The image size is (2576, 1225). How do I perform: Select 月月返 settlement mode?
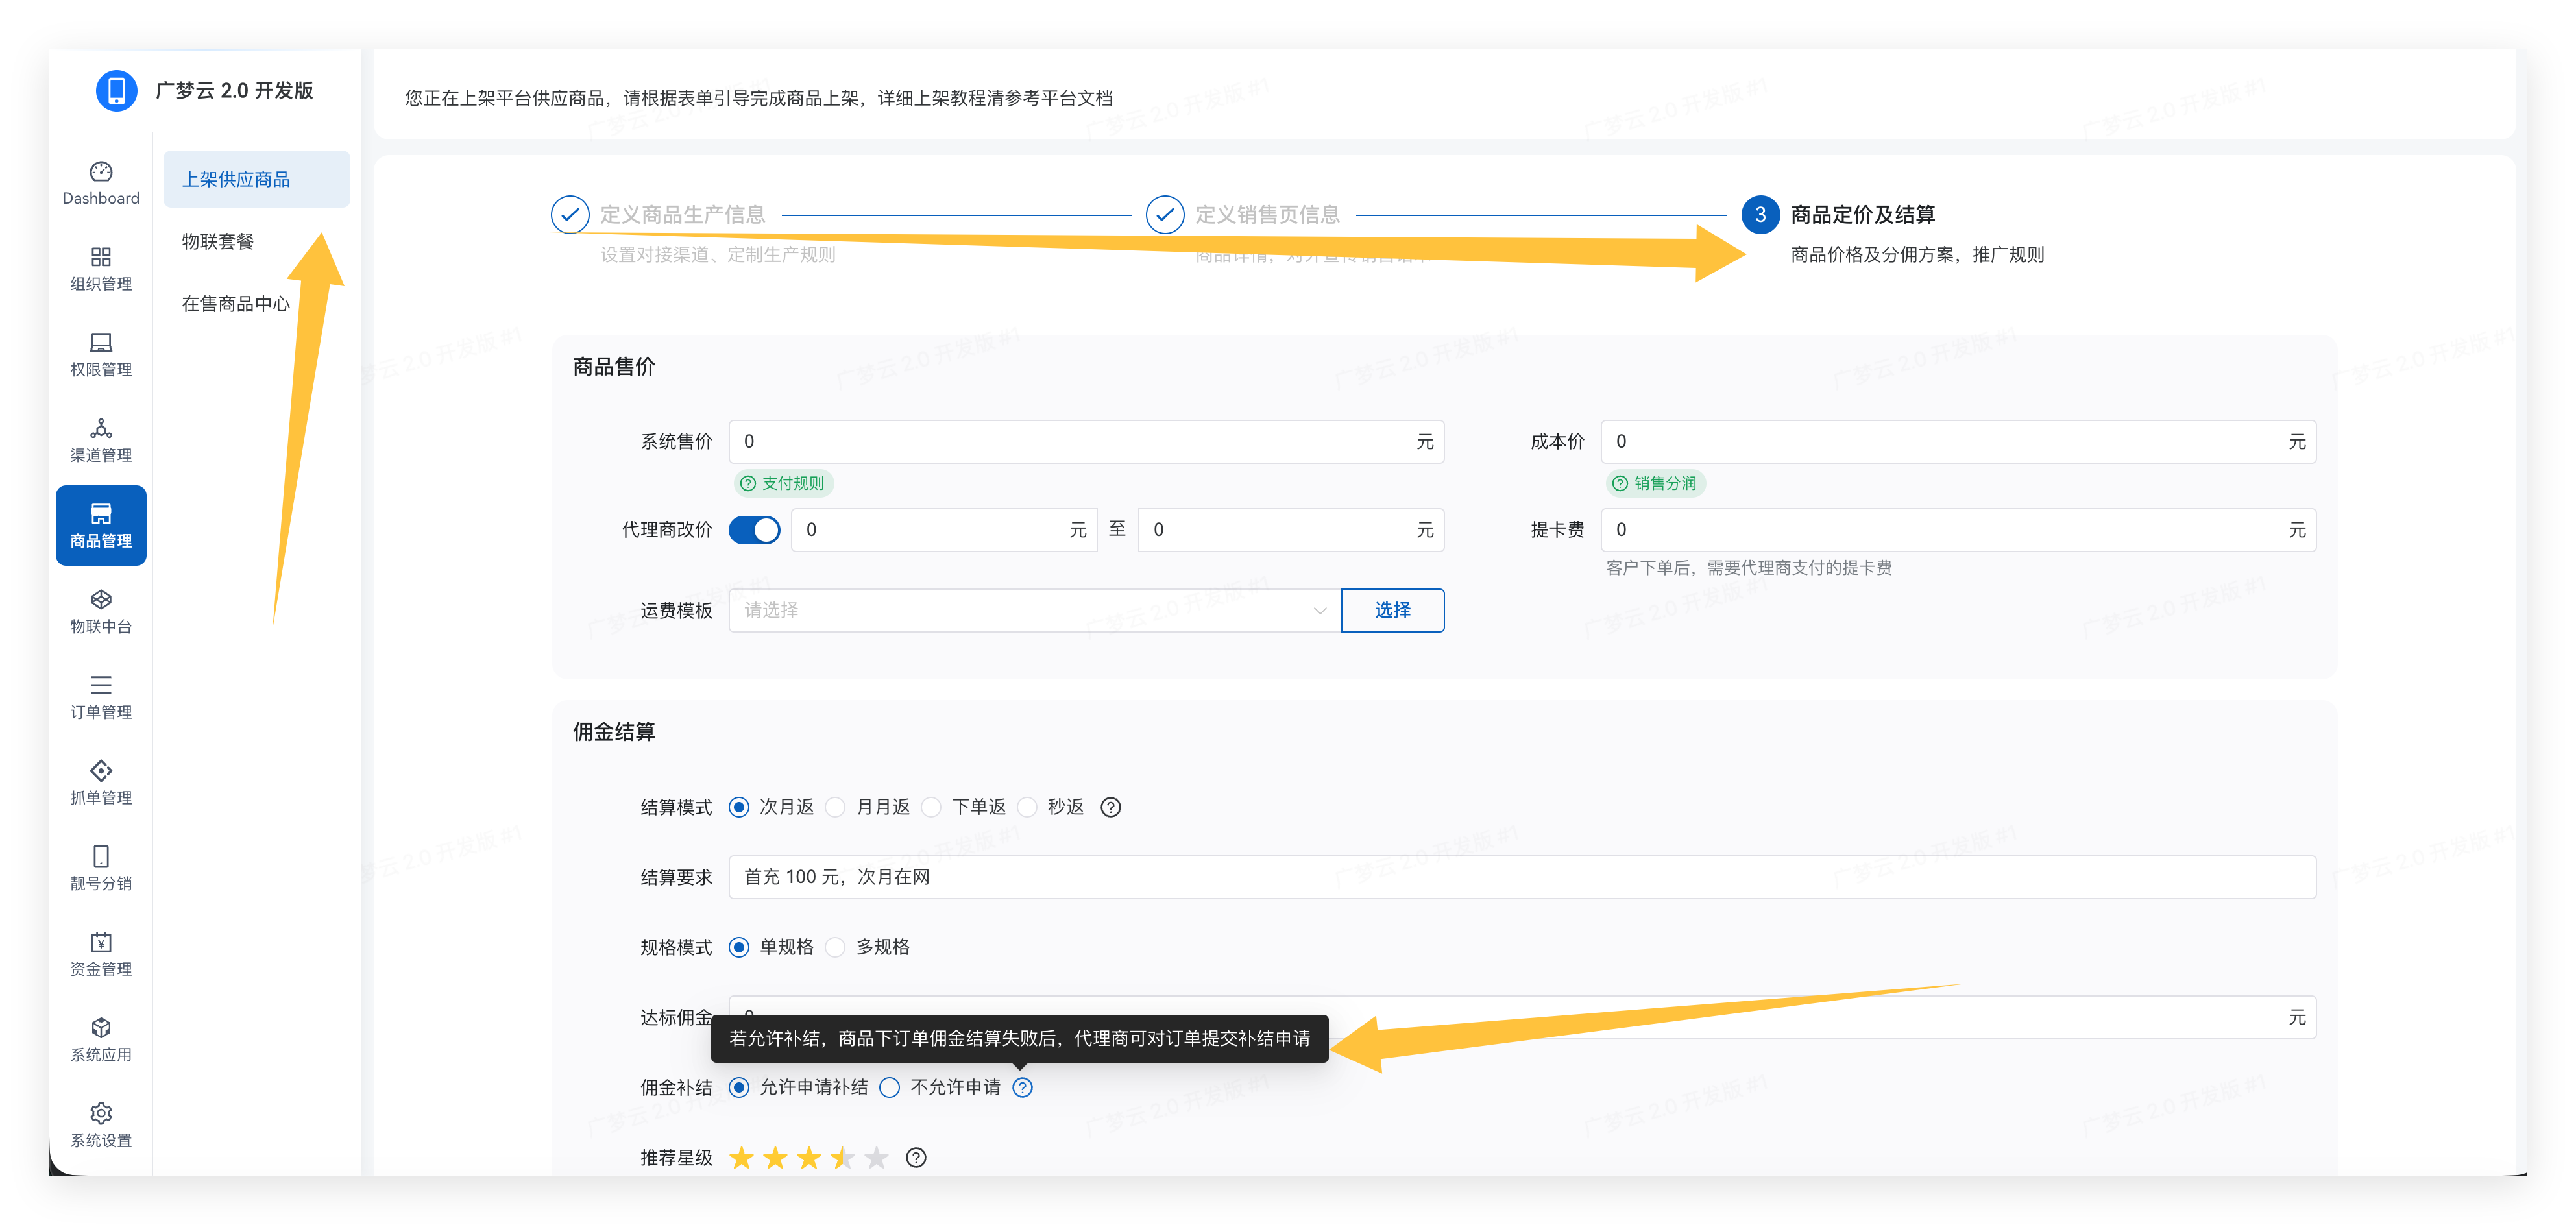(x=836, y=807)
